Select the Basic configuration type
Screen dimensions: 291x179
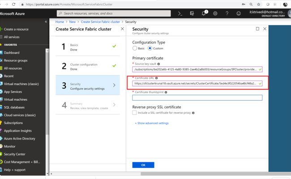point(135,48)
